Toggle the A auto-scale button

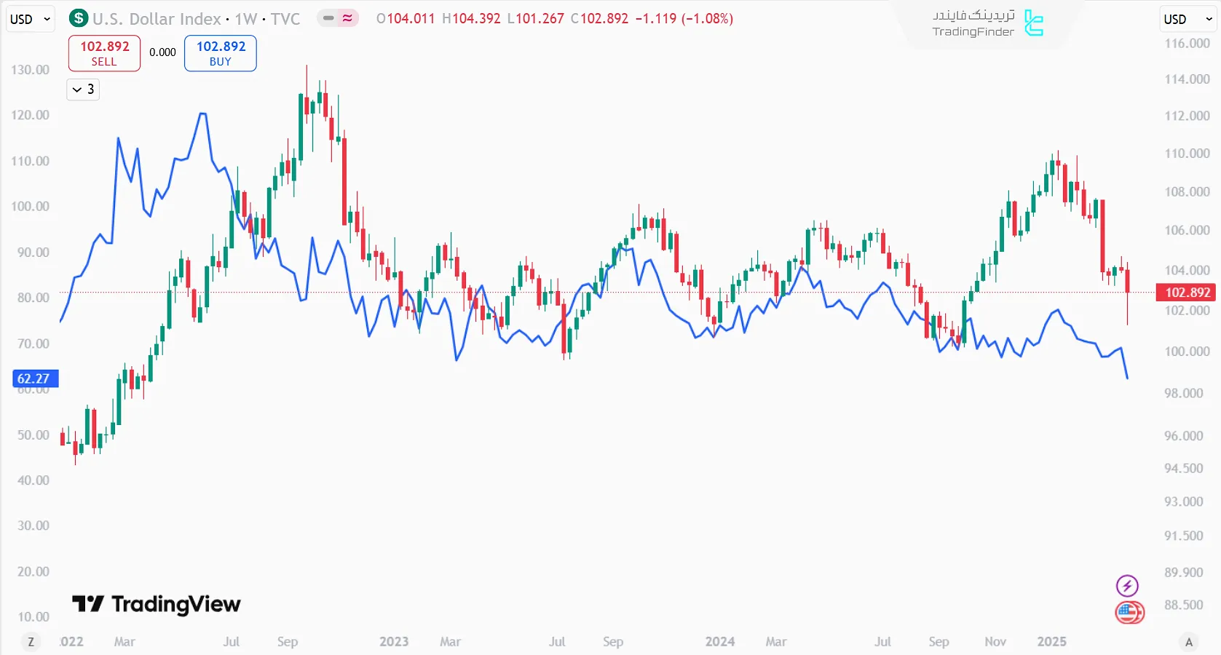[x=1188, y=642]
